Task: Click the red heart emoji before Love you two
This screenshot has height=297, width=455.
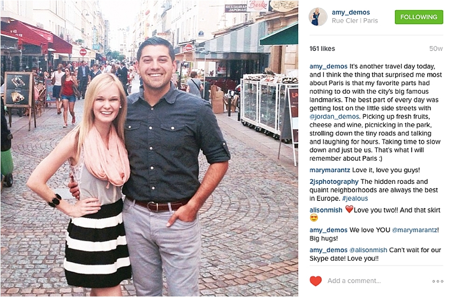Action: (349, 209)
